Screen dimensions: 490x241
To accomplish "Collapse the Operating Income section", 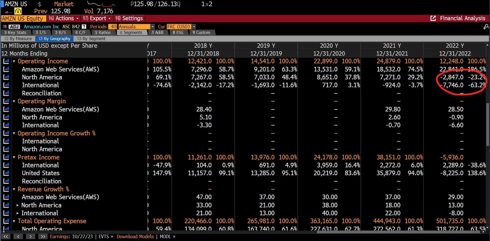I will pyautogui.click(x=14, y=61).
